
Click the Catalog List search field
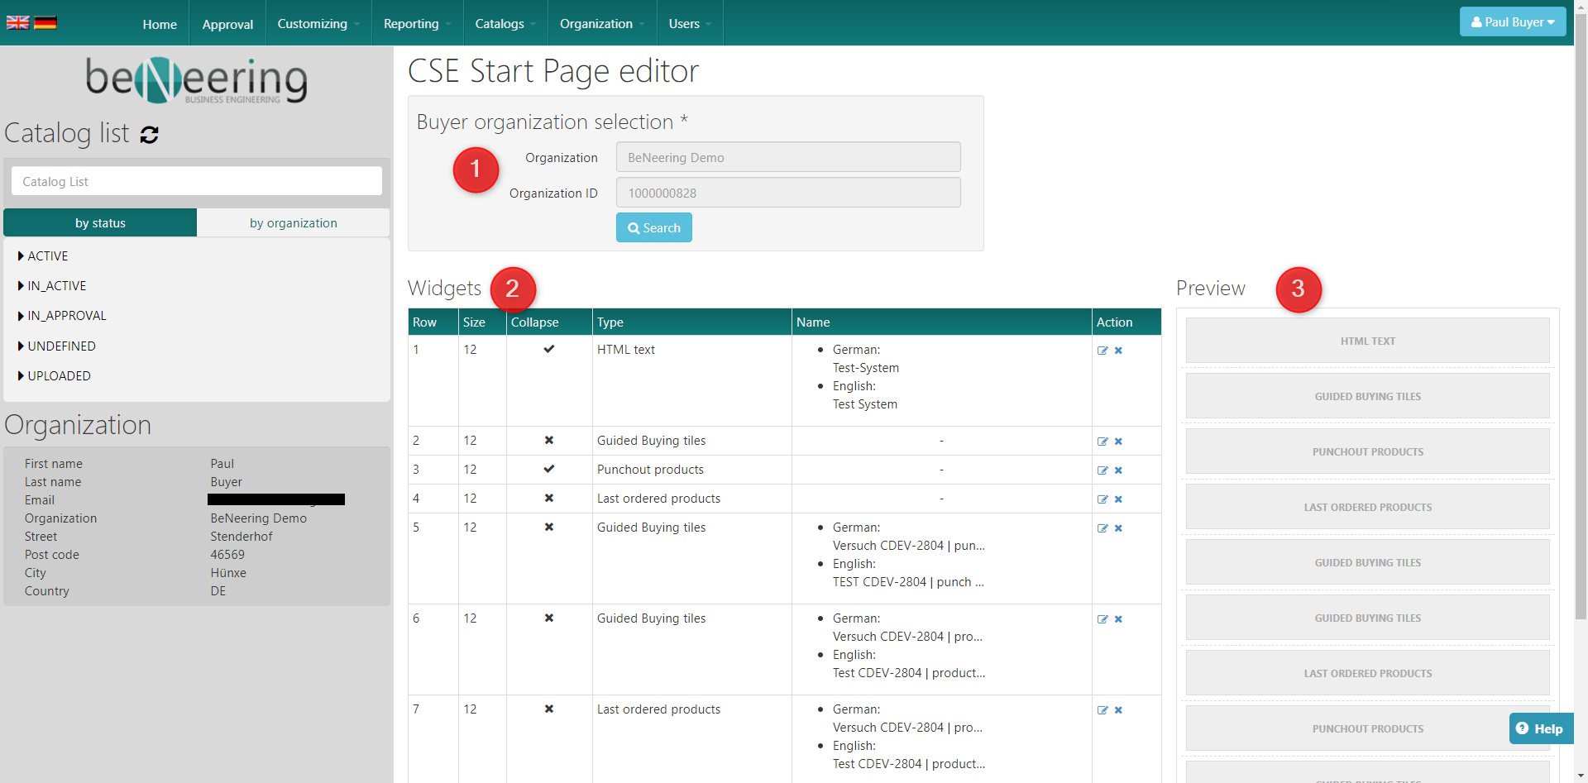point(197,182)
